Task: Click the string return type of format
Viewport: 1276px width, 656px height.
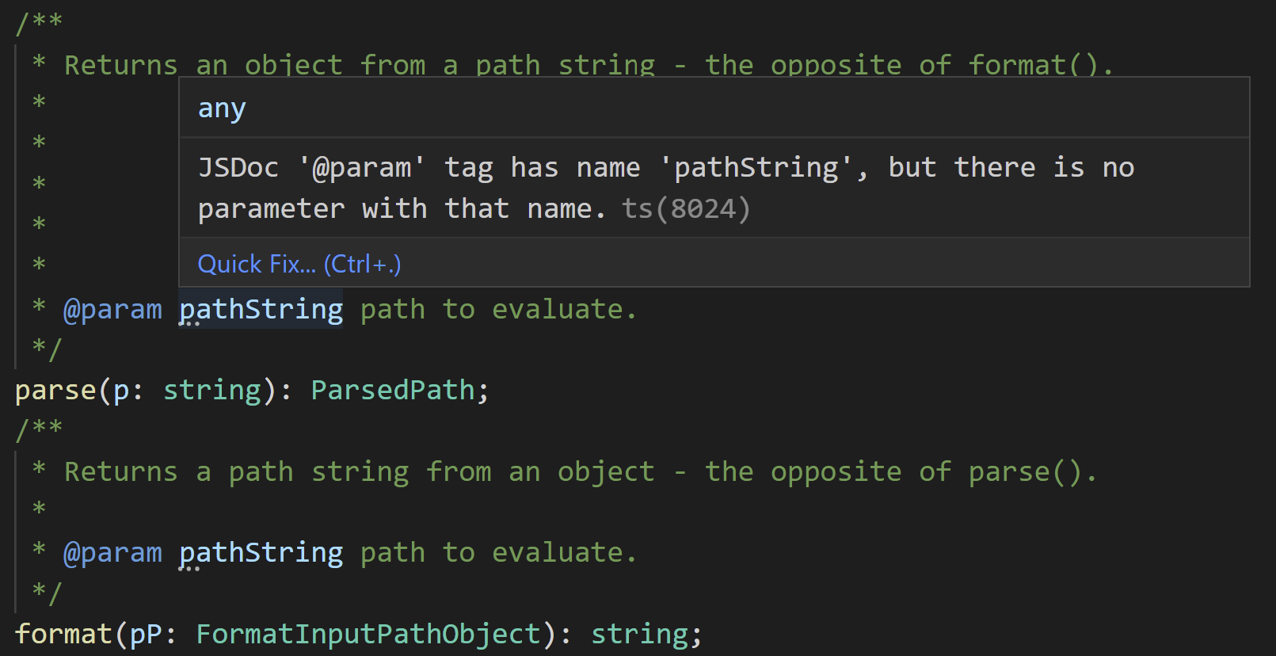Action: pyautogui.click(x=640, y=634)
